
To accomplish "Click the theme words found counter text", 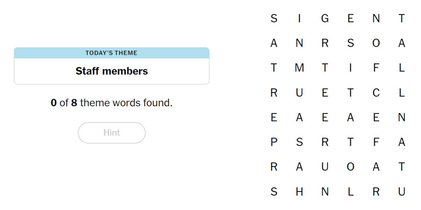I will click(112, 103).
